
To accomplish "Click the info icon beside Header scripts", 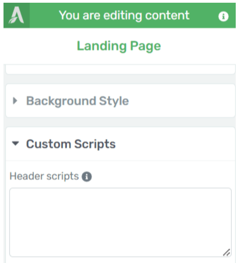I will point(87,177).
